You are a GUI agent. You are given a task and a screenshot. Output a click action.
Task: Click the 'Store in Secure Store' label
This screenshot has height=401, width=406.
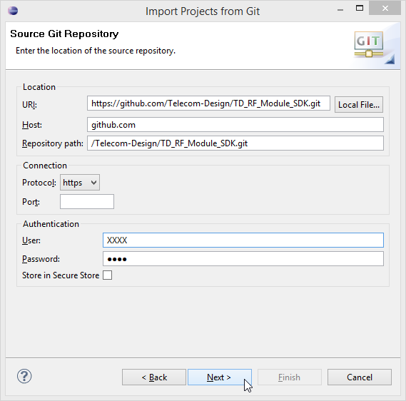coord(61,275)
